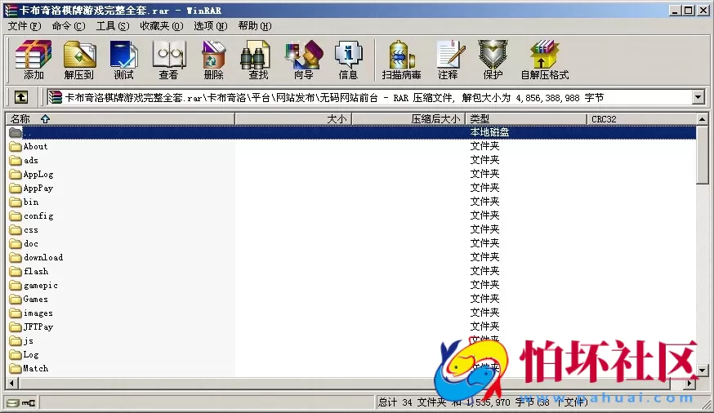714x413 pixels.
Task: Select the js folder row
Action: pyautogui.click(x=351, y=340)
